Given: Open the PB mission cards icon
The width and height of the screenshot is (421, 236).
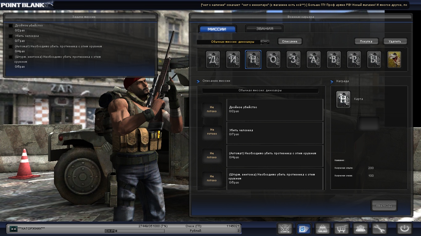Looking at the screenshot, I should [304, 229].
